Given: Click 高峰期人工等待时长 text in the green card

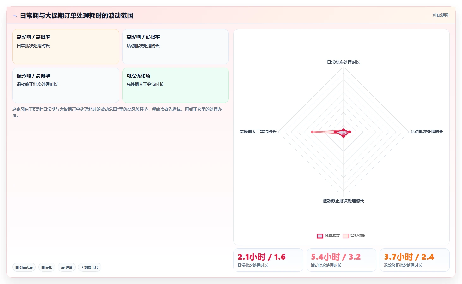Looking at the screenshot, I should click(x=145, y=84).
